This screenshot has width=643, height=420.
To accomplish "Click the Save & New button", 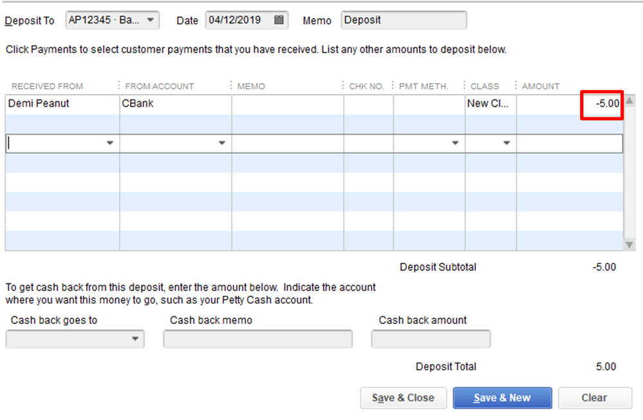I will pos(502,398).
